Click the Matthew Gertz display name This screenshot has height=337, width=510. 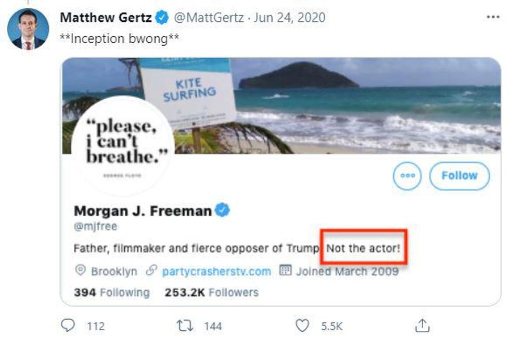(x=107, y=17)
